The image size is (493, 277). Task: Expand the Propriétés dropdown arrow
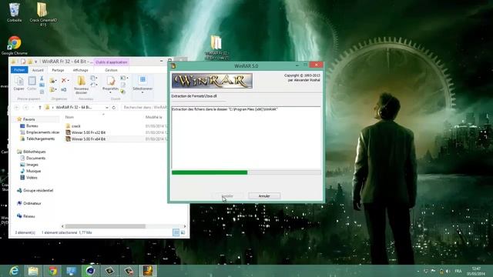tap(110, 92)
